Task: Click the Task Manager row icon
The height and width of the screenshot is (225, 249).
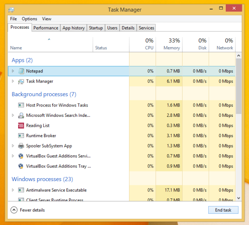Action: coord(21,82)
